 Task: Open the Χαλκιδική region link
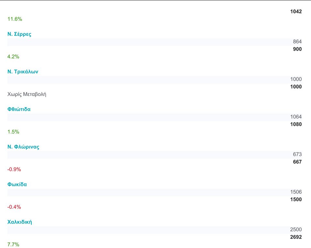pyautogui.click(x=20, y=222)
